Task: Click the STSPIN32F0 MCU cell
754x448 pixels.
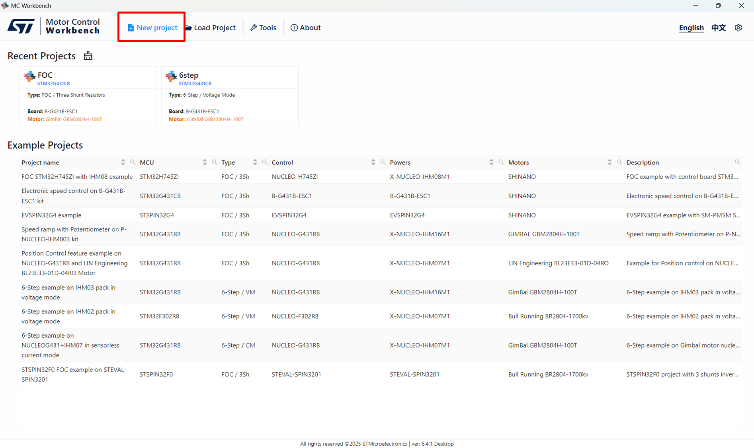Action: 156,374
